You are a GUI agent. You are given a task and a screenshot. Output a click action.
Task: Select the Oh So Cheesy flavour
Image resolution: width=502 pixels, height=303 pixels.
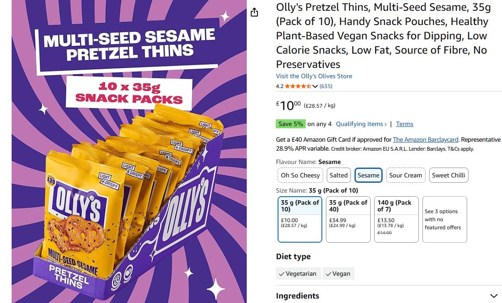point(300,175)
